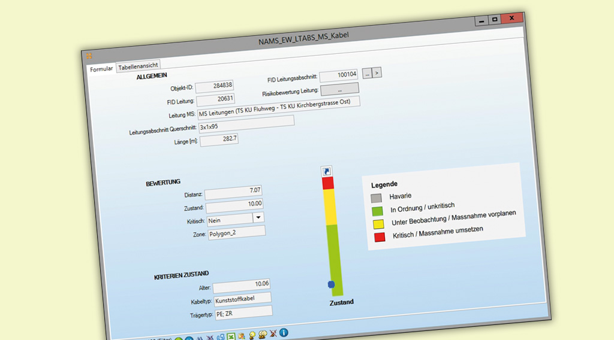614x340 pixels.
Task: Select the Formular tab
Action: click(x=101, y=69)
